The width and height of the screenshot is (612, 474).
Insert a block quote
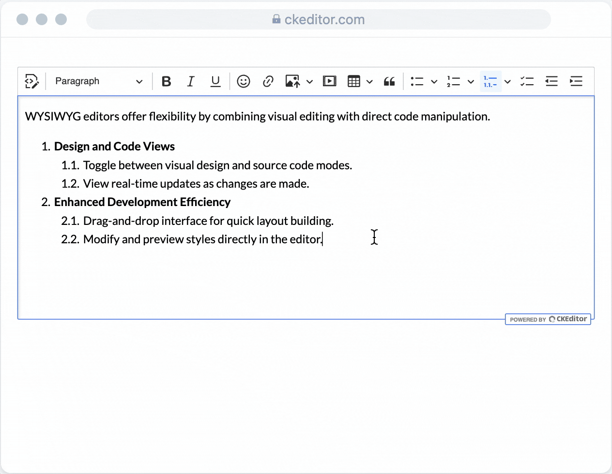pyautogui.click(x=389, y=81)
